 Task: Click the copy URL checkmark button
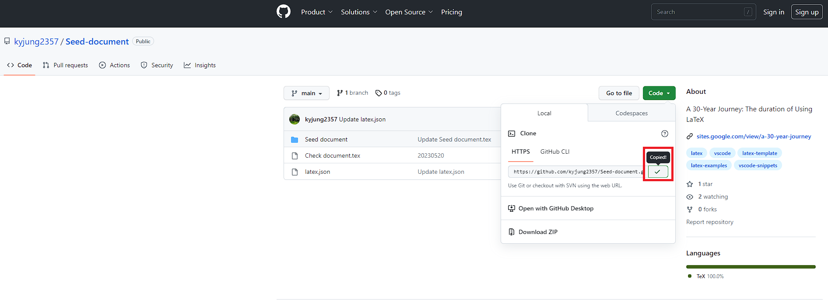pos(658,172)
